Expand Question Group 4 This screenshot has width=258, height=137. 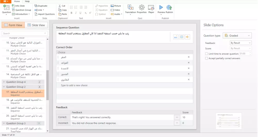tap(4, 82)
